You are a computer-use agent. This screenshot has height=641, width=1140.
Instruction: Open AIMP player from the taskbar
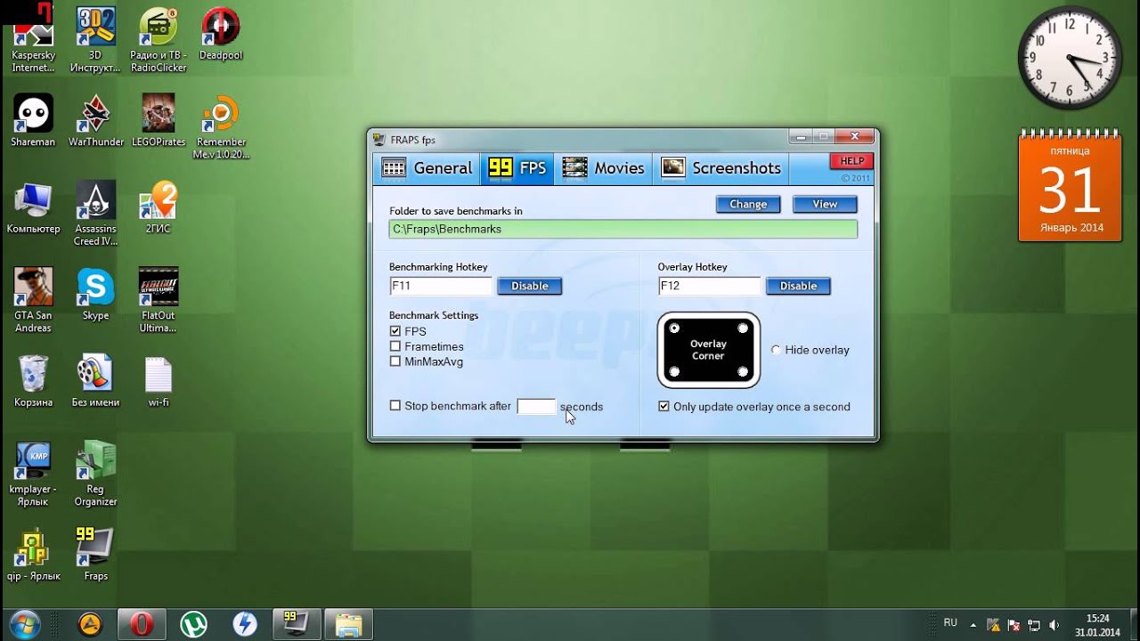tap(90, 624)
